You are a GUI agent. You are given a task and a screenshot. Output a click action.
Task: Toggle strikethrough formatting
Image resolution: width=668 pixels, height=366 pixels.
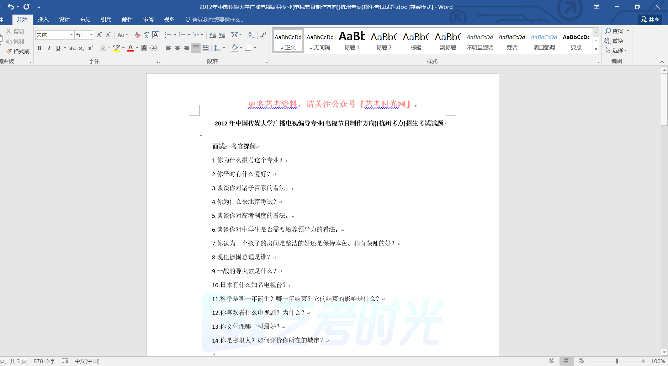click(x=72, y=48)
